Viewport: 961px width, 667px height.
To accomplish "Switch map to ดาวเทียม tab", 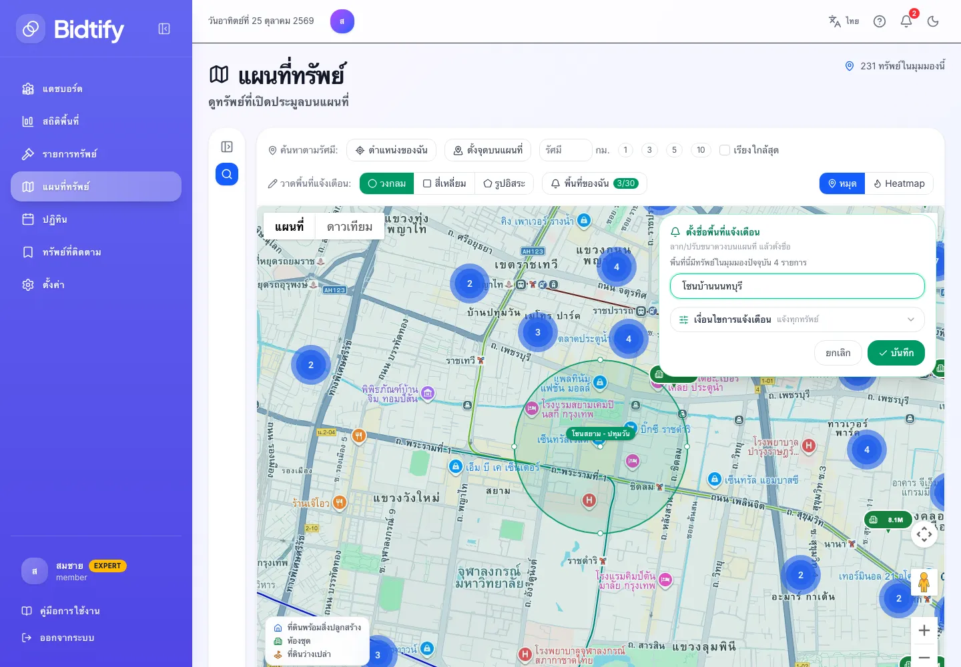I will (350, 227).
